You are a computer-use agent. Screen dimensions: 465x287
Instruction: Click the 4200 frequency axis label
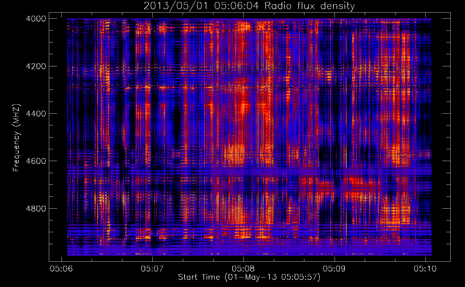tap(36, 66)
